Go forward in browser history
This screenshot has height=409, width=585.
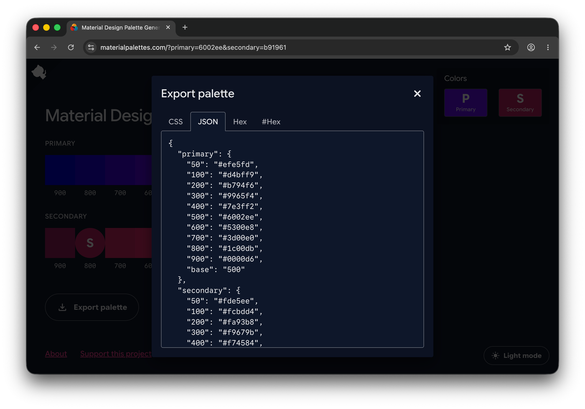pos(54,48)
